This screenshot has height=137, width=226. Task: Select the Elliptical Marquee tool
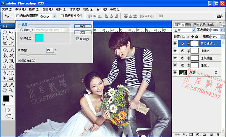(x=5, y=32)
